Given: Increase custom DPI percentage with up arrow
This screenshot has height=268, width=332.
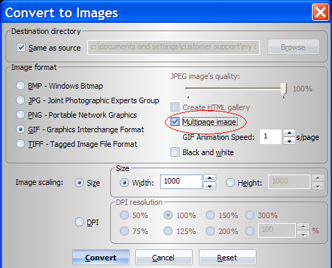Looking at the screenshot, I should (x=304, y=226).
